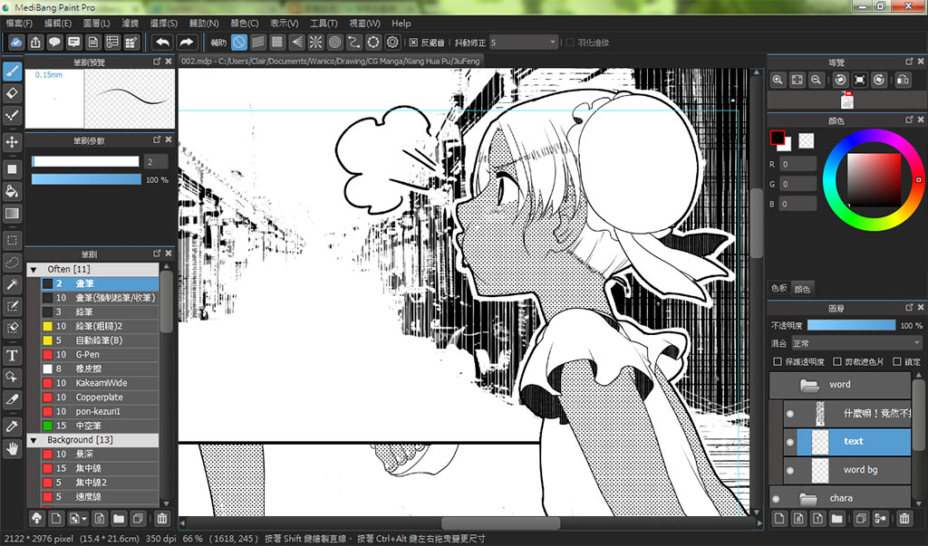928x546 pixels.
Task: Enable clipping checkbox
Action: 837,361
